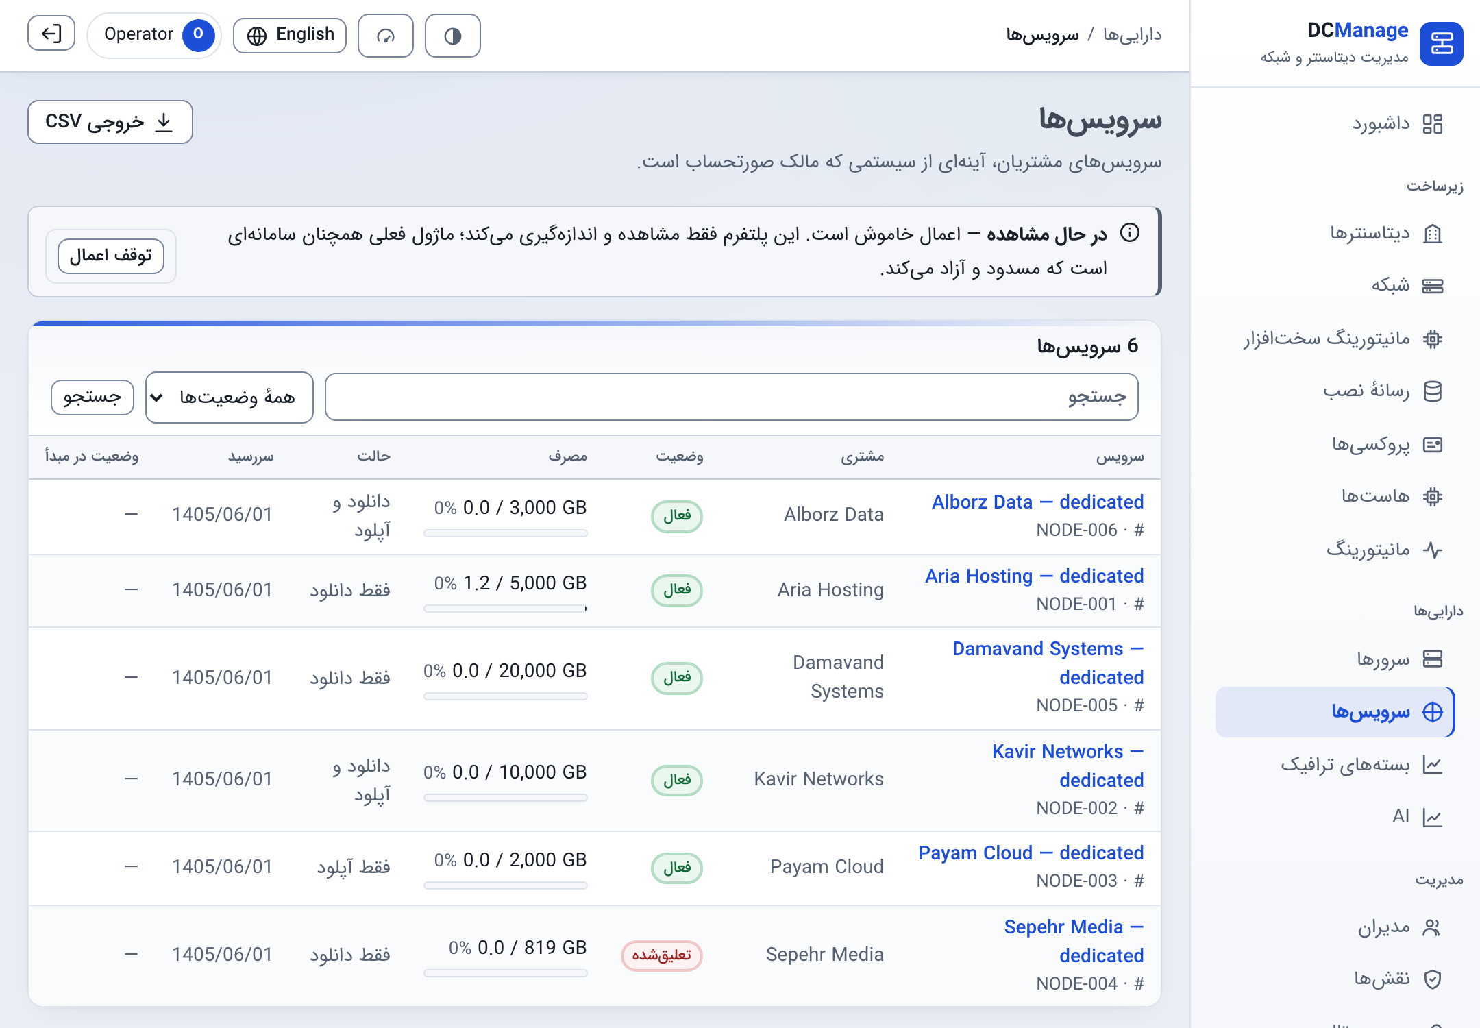The image size is (1480, 1028).
Task: Open Payam Cloud — dedicated link
Action: tap(1031, 853)
